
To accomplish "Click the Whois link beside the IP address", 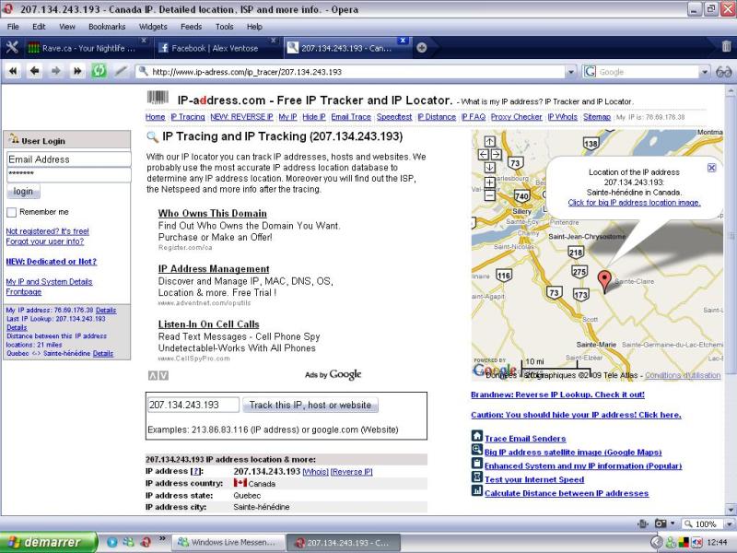I will tap(315, 472).
